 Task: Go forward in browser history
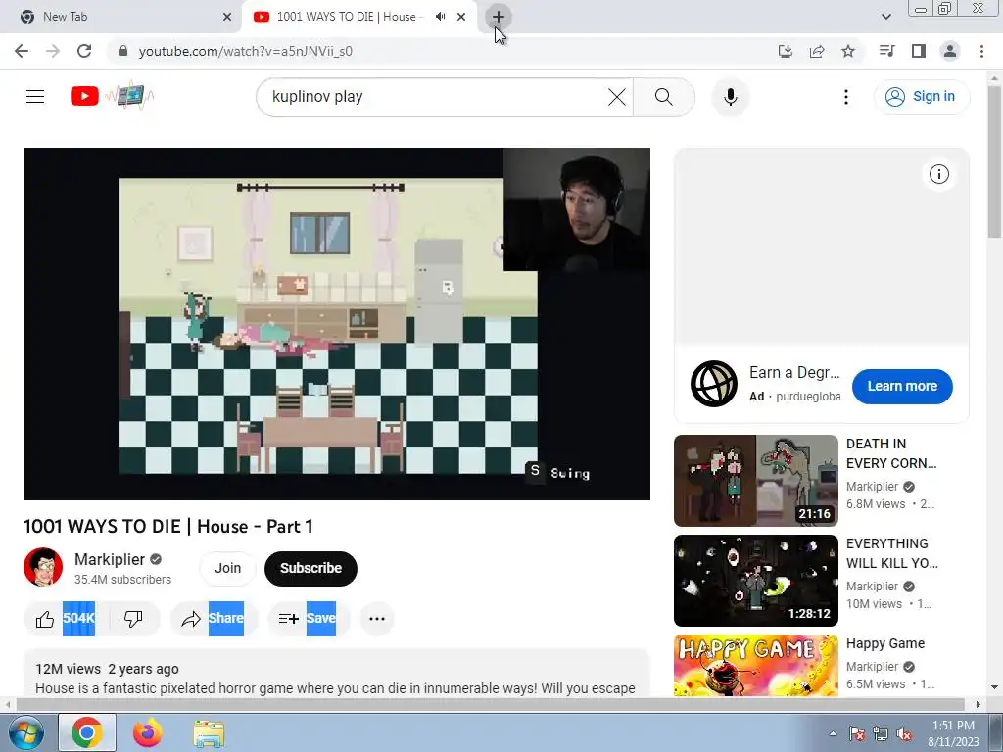point(53,51)
